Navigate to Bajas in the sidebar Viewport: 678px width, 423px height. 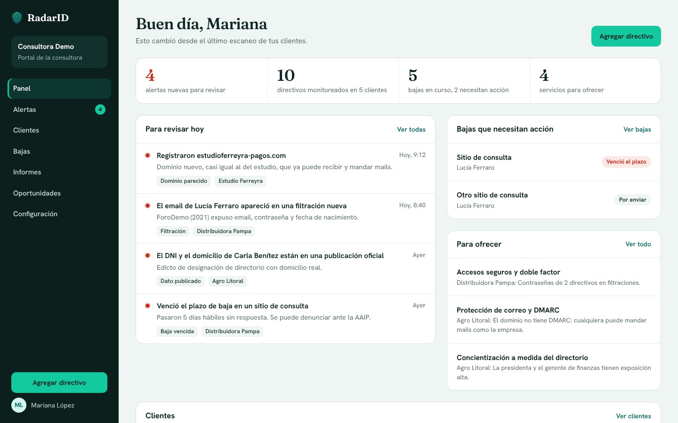pyautogui.click(x=59, y=151)
